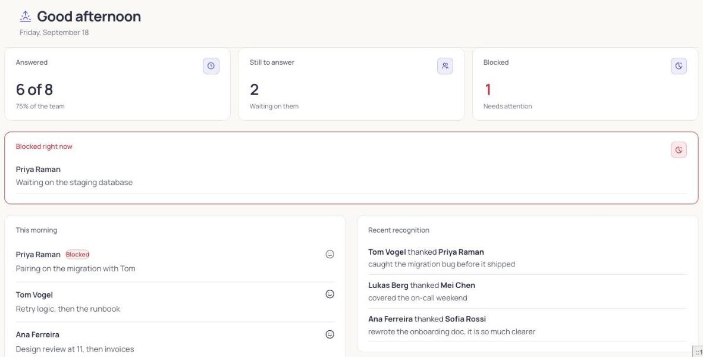The image size is (703, 357).
Task: Click the neutral face icon beside Pairing on the migration
Action: coord(330,254)
